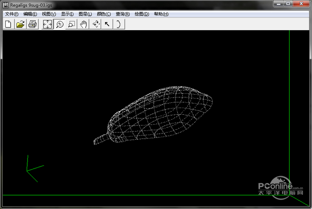Viewport: 312px width, 209px height.
Task: Toggle the dynamic zoom magnifier tool
Action: (59, 24)
